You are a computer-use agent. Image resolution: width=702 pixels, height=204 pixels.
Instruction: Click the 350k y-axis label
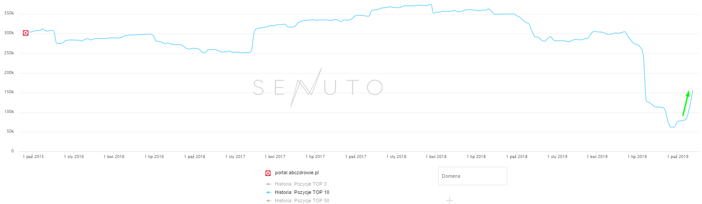[x=9, y=14]
